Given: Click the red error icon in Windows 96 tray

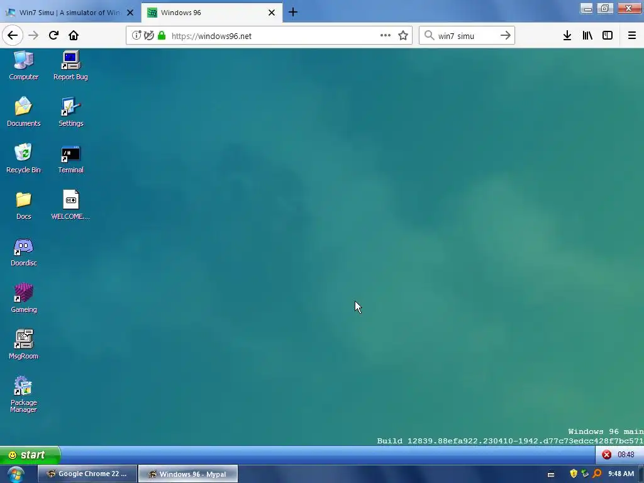Looking at the screenshot, I should coord(607,455).
